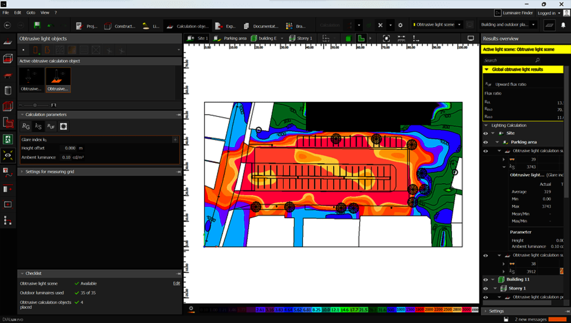The image size is (571, 323).
Task: Toggle visibility eye for Building 11
Action: coord(485,279)
